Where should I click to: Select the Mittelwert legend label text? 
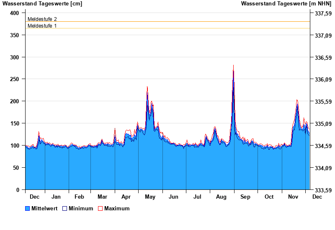pyautogui.click(x=44, y=209)
